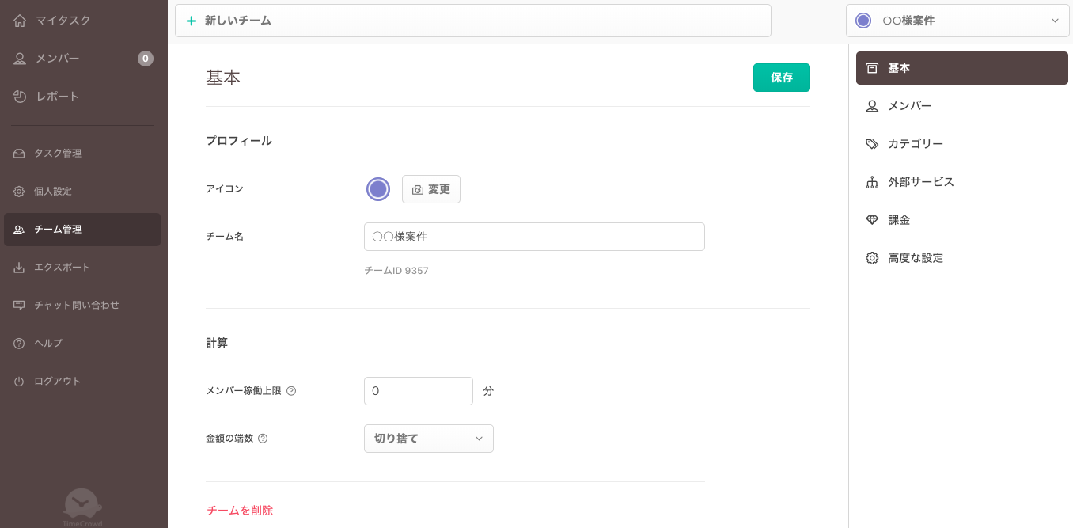Click the purple team icon swatch
Image resolution: width=1073 pixels, height=528 pixels.
(x=378, y=189)
